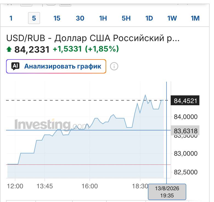Switch to the 30 minute interval
Viewport: 214px width, 202px height.
(x=80, y=18)
